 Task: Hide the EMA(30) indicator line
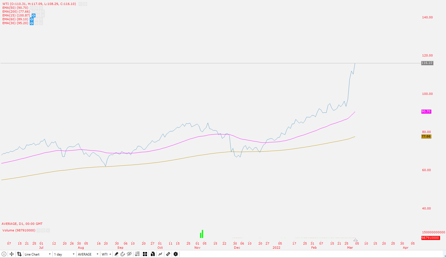[32, 23]
